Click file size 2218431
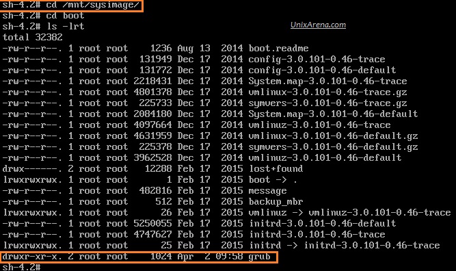The image size is (456, 271). tap(152, 81)
